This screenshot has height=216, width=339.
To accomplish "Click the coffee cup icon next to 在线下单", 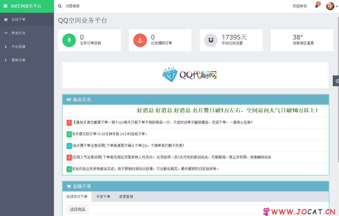I will [x=6, y=19].
